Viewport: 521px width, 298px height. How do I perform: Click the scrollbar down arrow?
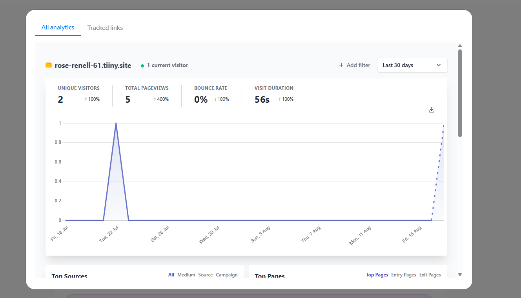(460, 274)
